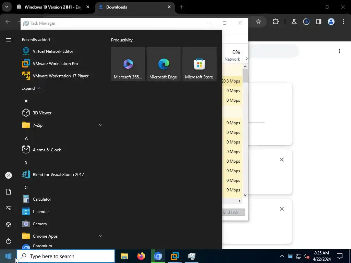Open File Explorer from taskbar

[x=124, y=256]
